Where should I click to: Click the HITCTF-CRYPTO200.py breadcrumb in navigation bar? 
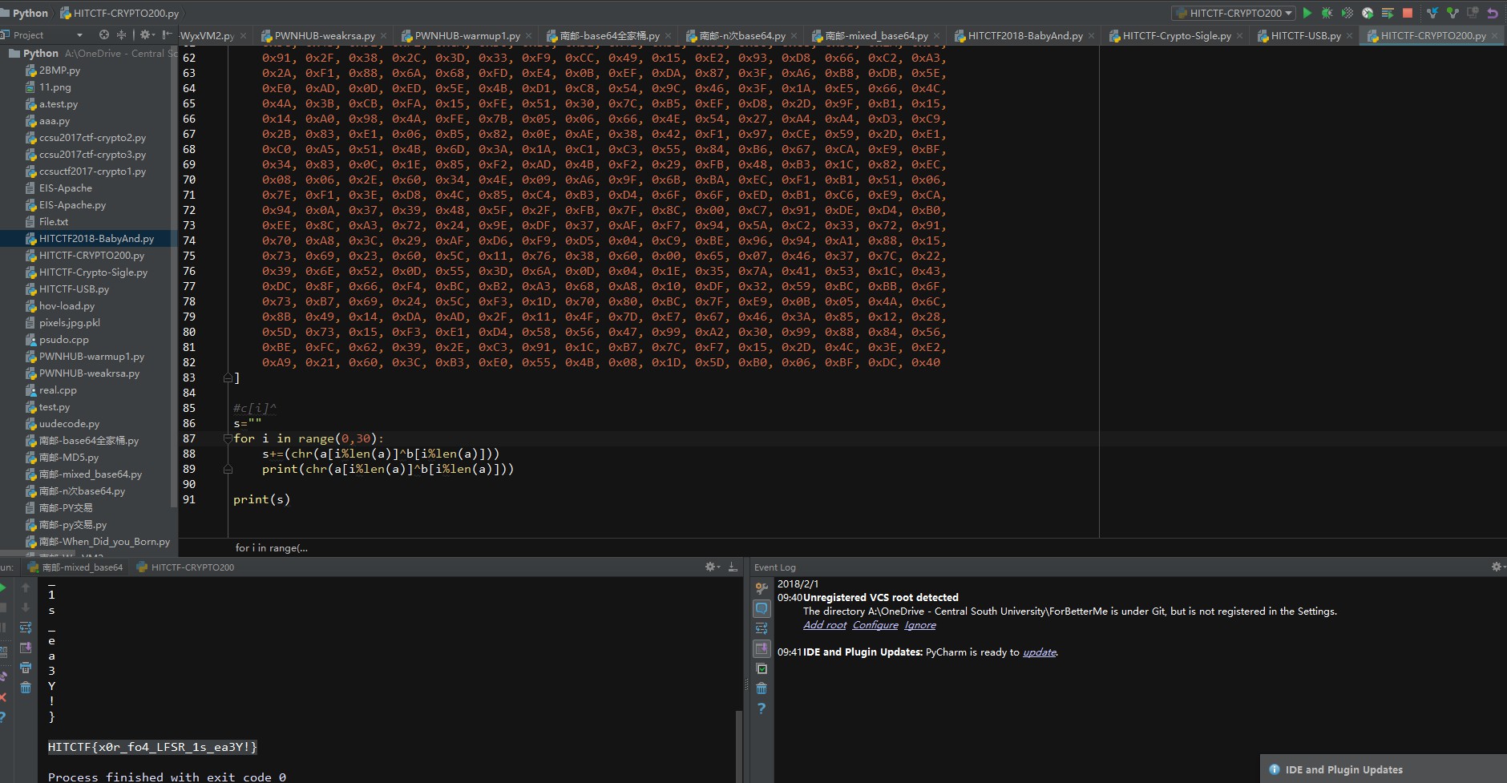pyautogui.click(x=119, y=13)
